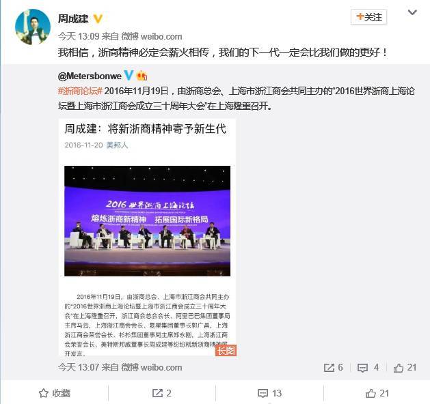Like the original Metersbonwe post
This screenshot has height=404, width=430.
(x=405, y=367)
